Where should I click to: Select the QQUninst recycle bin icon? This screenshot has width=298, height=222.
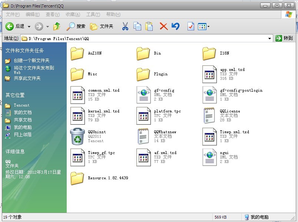coord(77,136)
